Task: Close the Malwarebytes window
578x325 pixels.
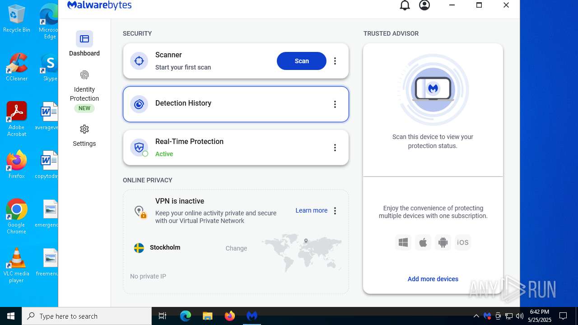Action: (506, 5)
